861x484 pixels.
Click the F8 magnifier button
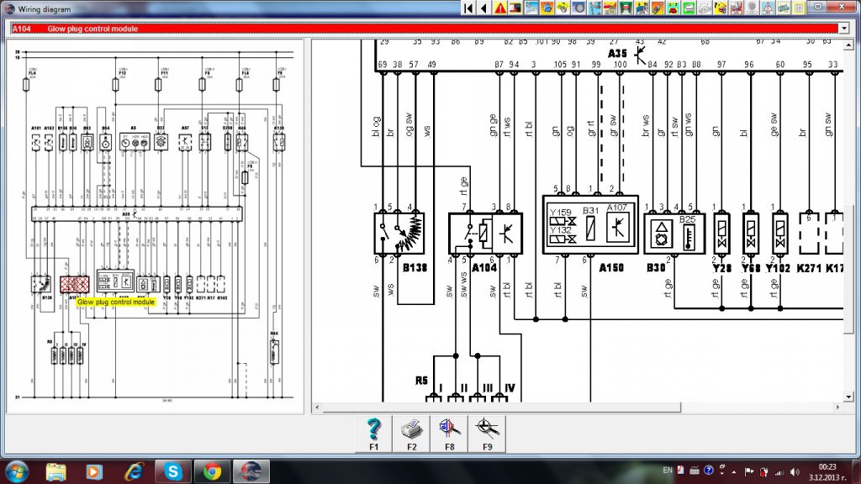coord(449,434)
